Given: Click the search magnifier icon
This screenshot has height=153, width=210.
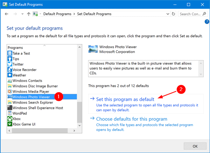Looking at the screenshot, I should pyautogui.click(x=204, y=14).
